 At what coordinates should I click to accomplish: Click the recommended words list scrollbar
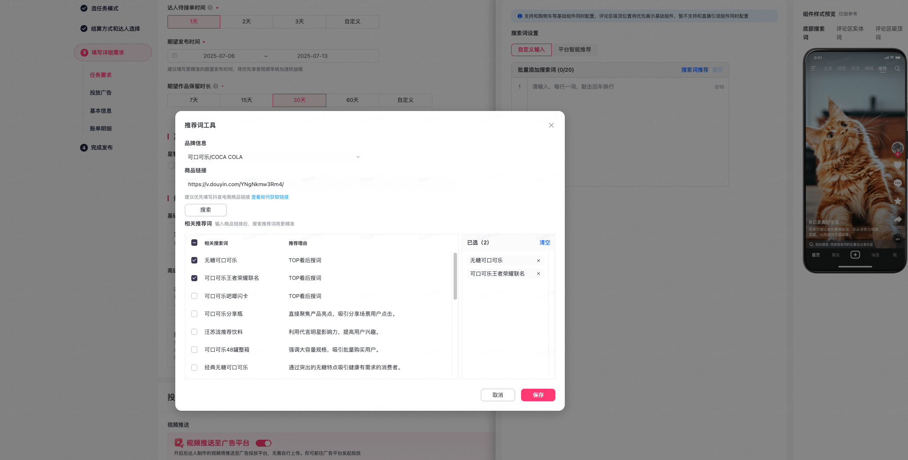[455, 276]
